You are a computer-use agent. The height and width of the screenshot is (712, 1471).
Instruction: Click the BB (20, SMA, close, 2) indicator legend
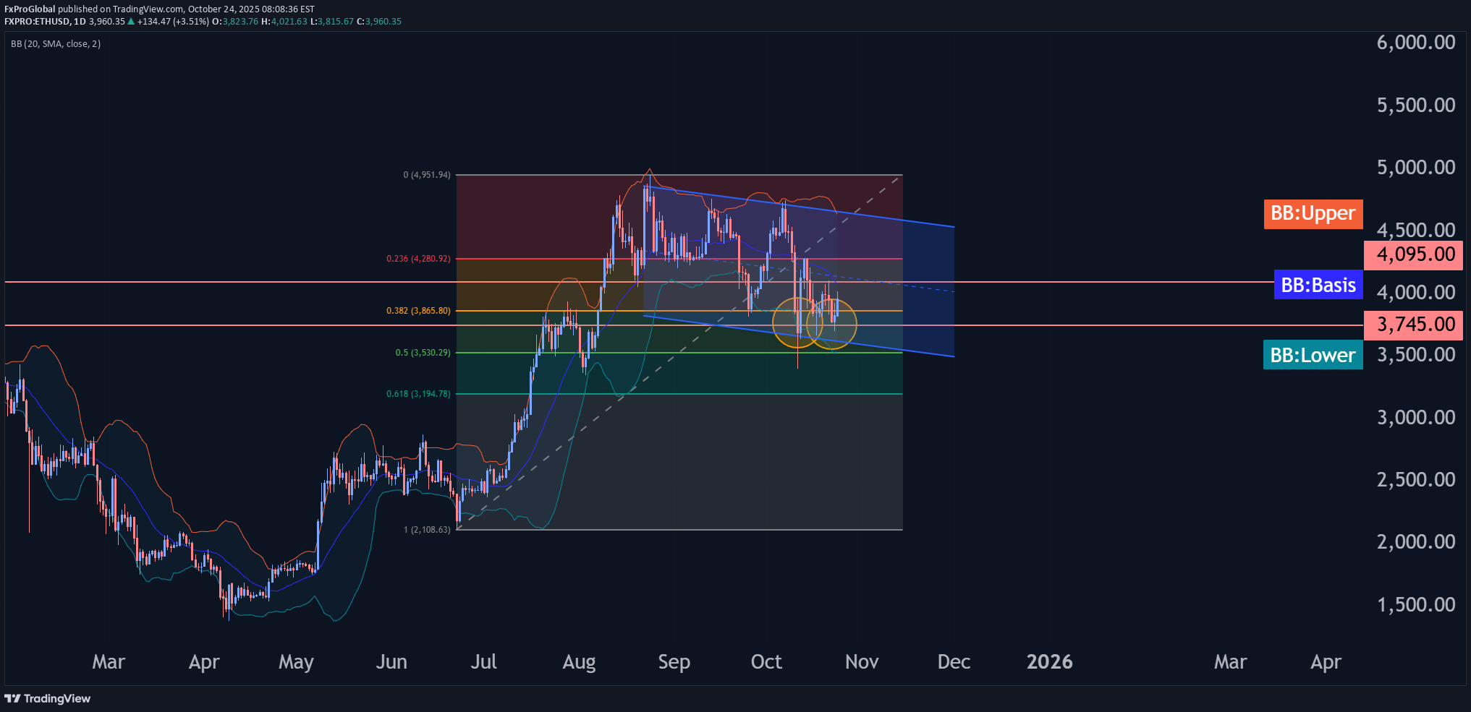tap(56, 44)
